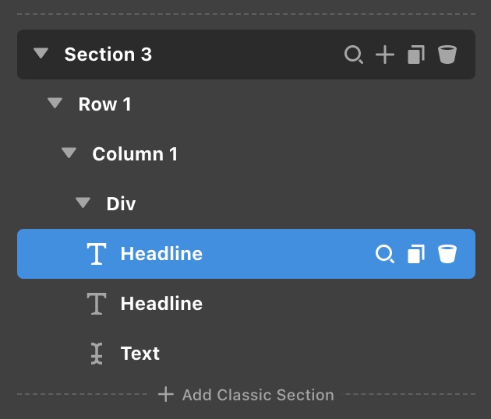
Task: Collapse Row 1 using its triangle
Action: 55,103
